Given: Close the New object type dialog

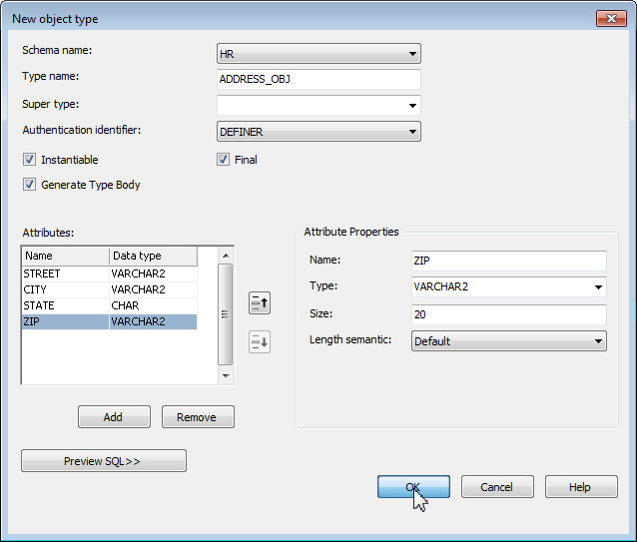Looking at the screenshot, I should tap(611, 18).
